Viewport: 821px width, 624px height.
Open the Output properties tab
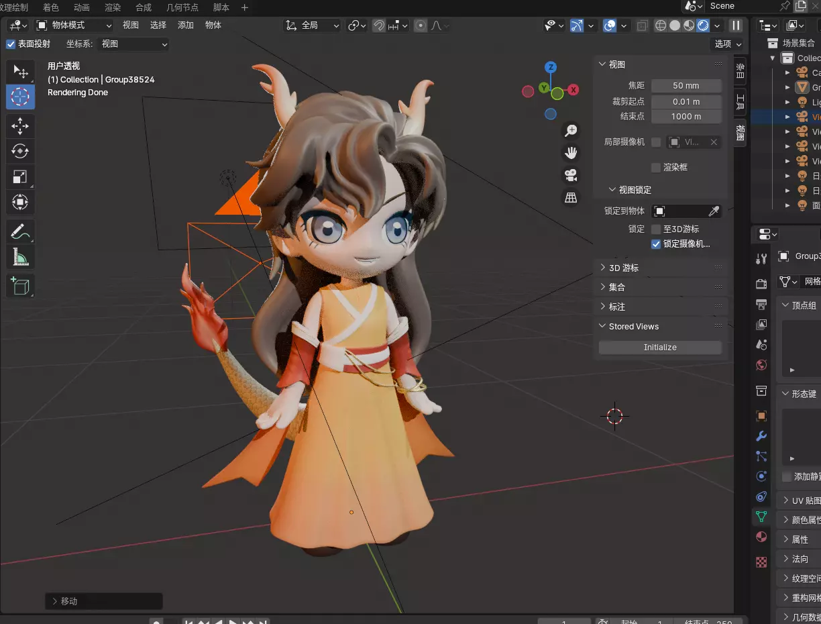(x=761, y=305)
